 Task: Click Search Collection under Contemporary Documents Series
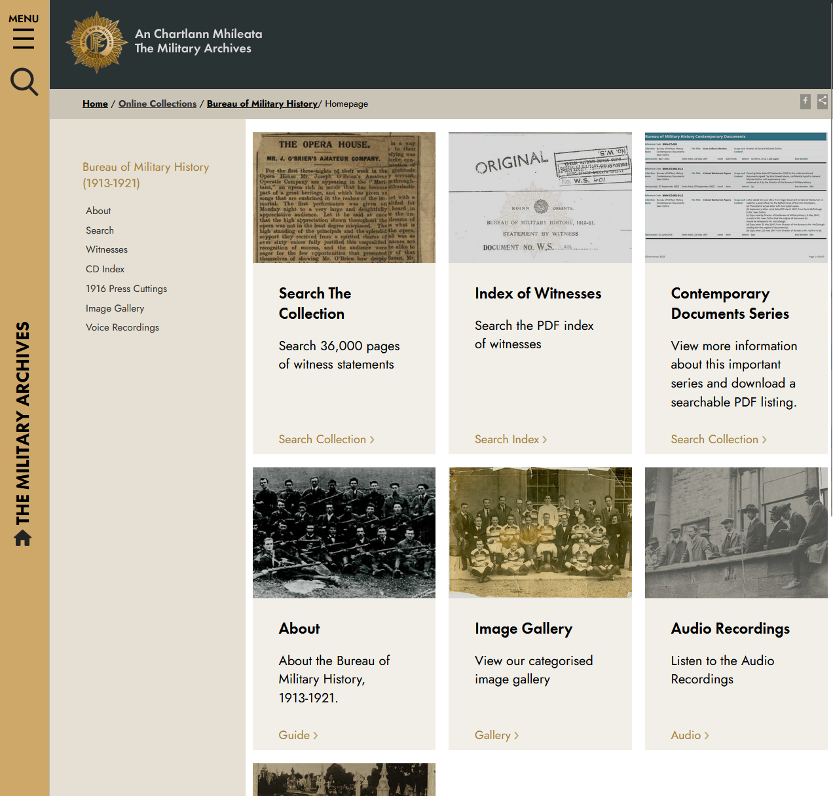pos(718,439)
